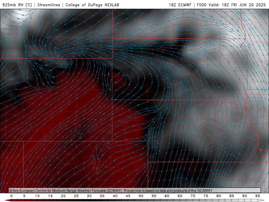The height and width of the screenshot is (202, 269).
Task: Click the '85' value on colorbar
Action: tap(232, 196)
